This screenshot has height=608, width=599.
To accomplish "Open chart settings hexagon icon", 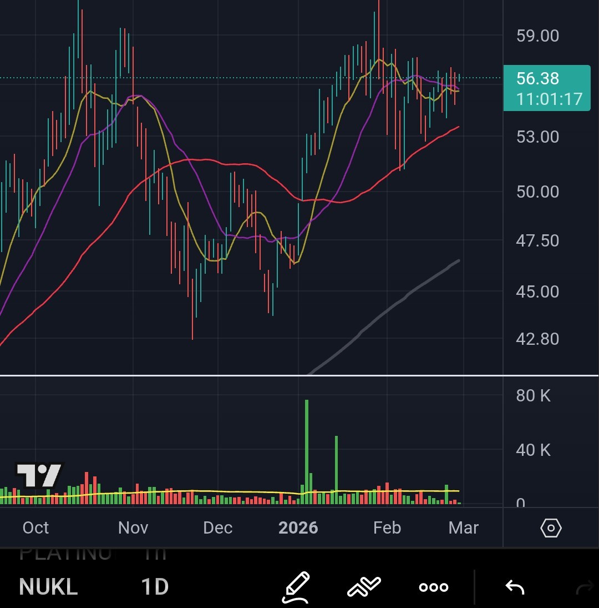I will (551, 528).
